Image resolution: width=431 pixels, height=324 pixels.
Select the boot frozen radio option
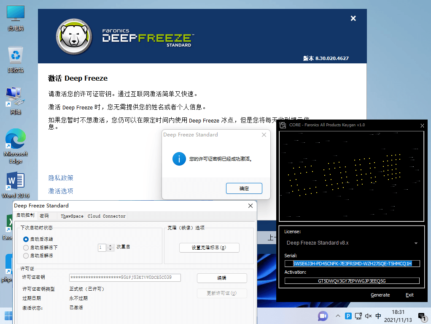coord(26,239)
